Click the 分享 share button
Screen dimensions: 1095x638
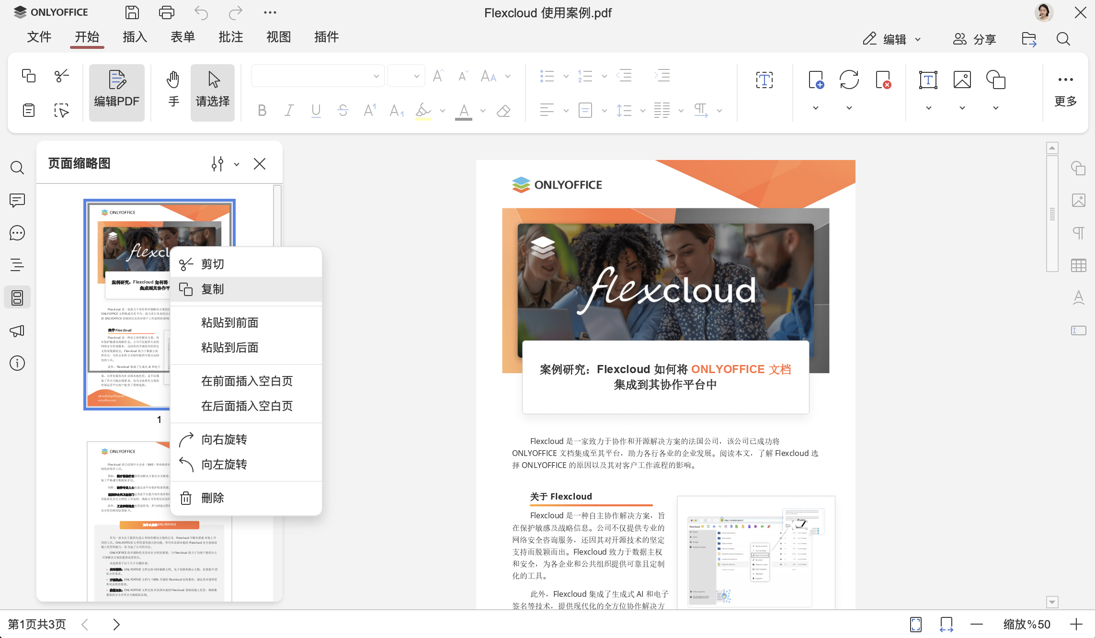tap(975, 39)
